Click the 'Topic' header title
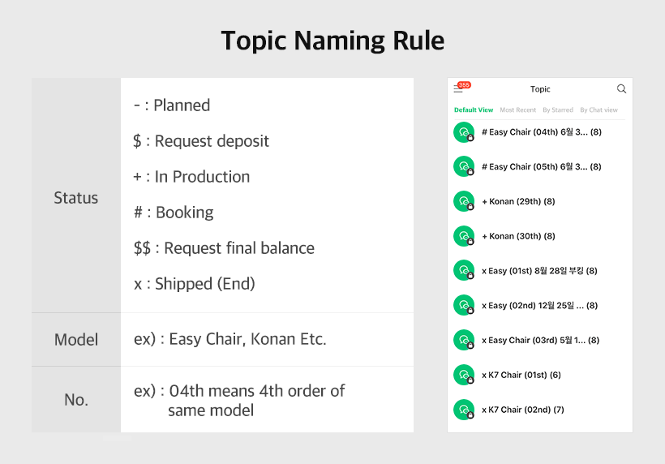 point(540,89)
